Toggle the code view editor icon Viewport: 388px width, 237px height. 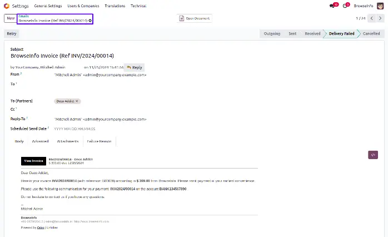tap(373, 155)
